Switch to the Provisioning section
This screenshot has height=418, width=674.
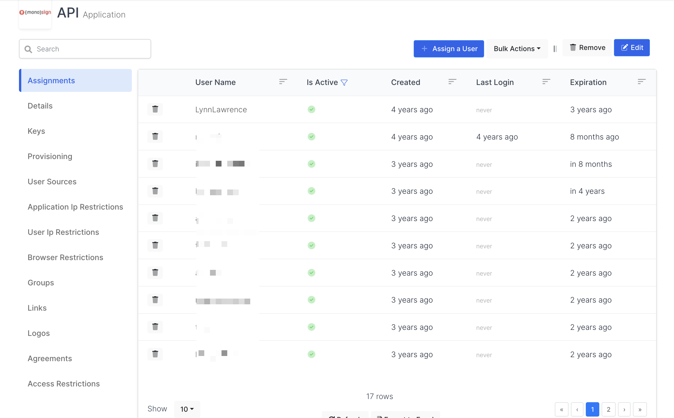[x=50, y=156]
